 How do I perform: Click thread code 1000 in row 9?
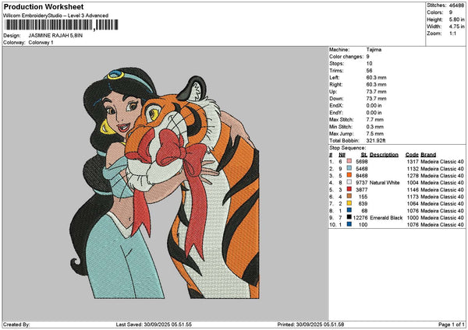(413, 218)
